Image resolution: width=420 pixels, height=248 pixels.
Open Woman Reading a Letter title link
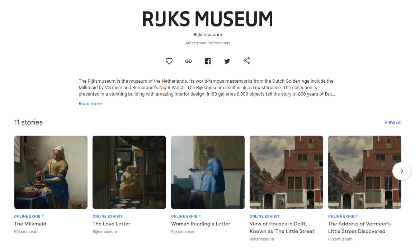pos(200,224)
